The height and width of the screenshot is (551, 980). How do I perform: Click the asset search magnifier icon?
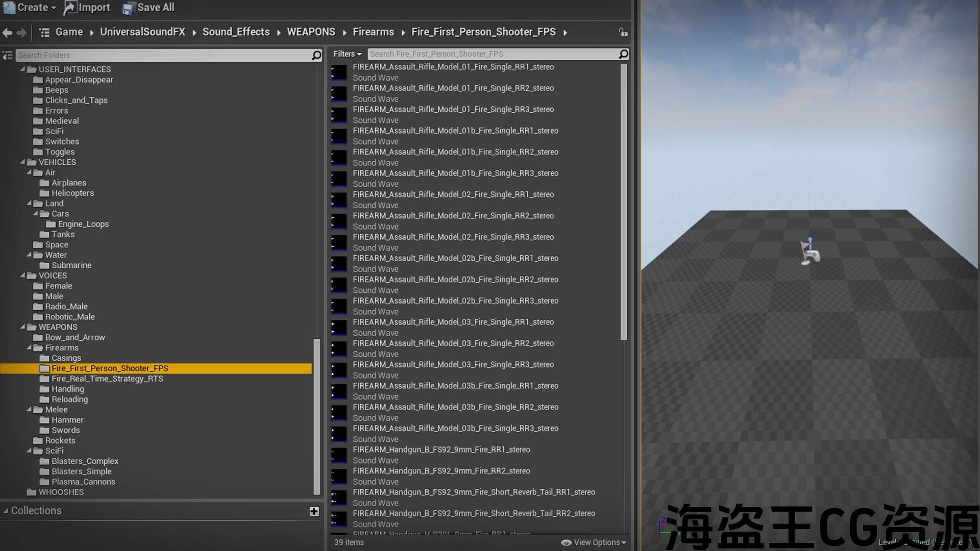[x=623, y=54]
